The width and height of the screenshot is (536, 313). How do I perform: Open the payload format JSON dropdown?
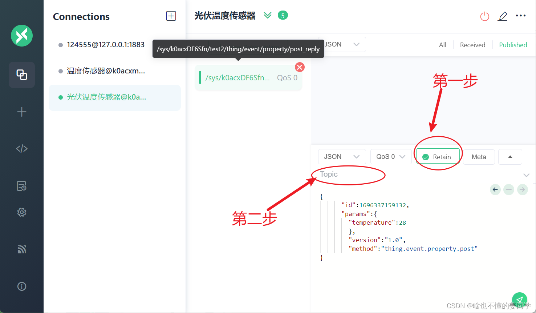click(342, 156)
